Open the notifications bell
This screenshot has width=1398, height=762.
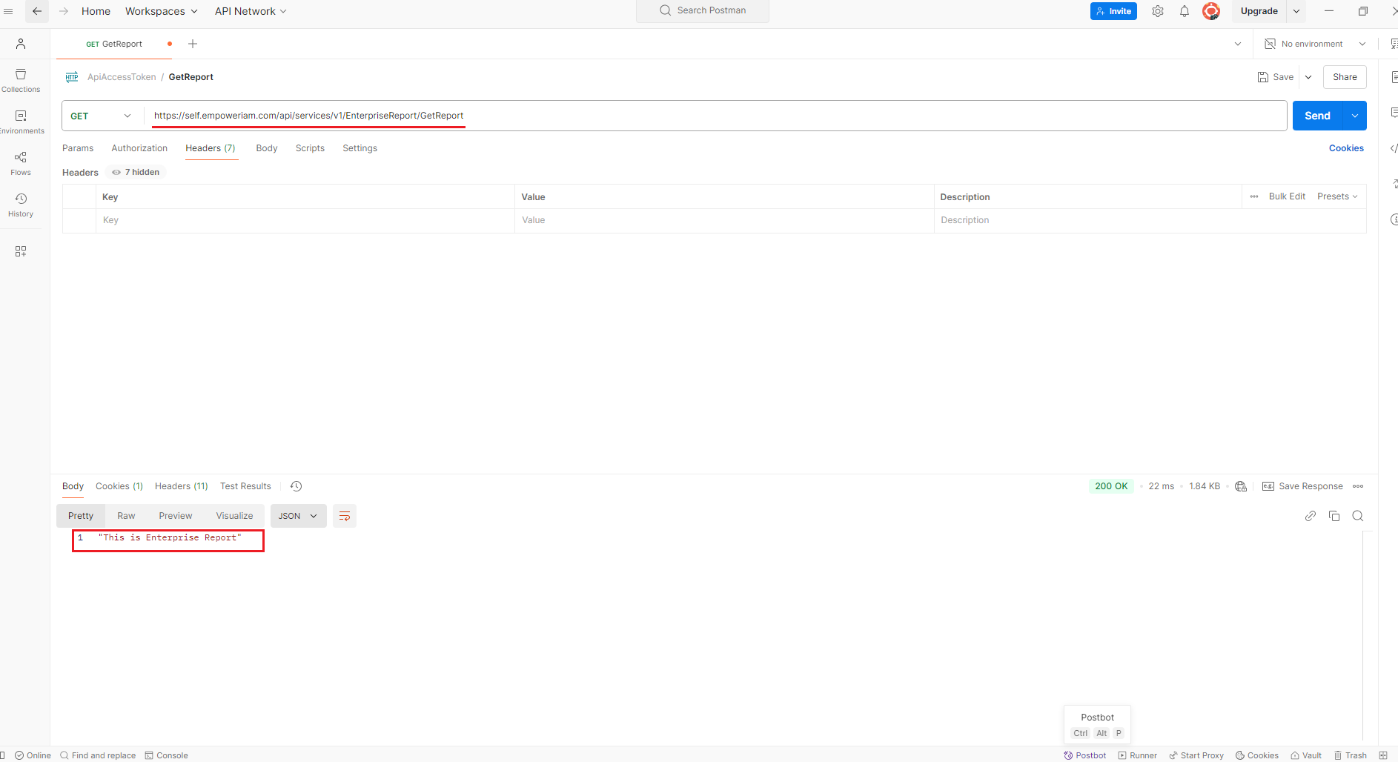[1185, 11]
